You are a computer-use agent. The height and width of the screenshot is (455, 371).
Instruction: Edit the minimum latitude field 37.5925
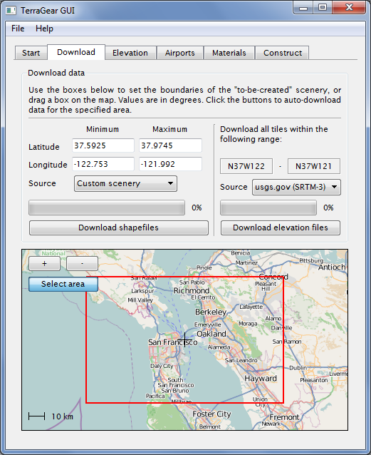point(103,145)
